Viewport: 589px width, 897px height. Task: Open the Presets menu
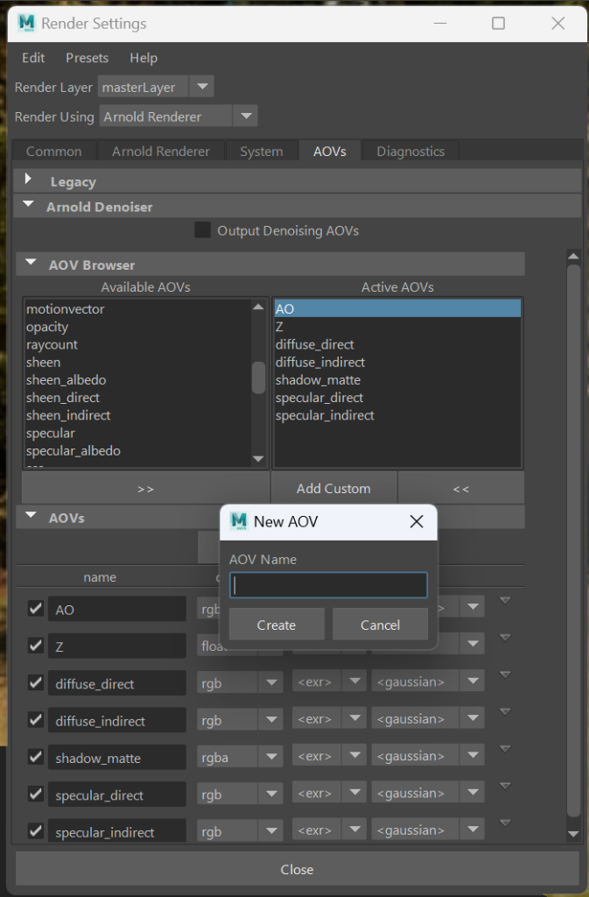click(x=87, y=58)
